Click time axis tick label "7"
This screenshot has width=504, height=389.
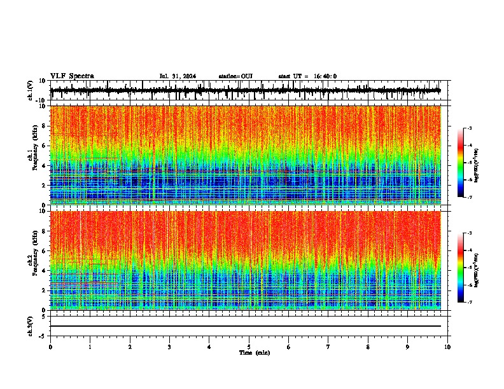pyautogui.click(x=328, y=347)
